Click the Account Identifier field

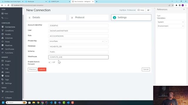pyautogui.click(x=78, y=26)
